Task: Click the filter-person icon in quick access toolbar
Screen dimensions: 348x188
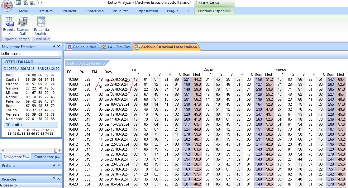Action: 26,3
